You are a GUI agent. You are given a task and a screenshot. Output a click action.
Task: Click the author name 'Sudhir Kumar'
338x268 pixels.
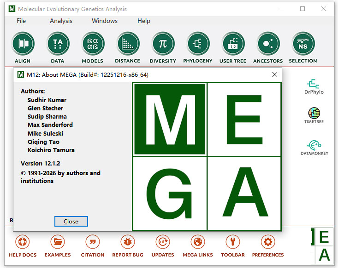[x=47, y=100]
